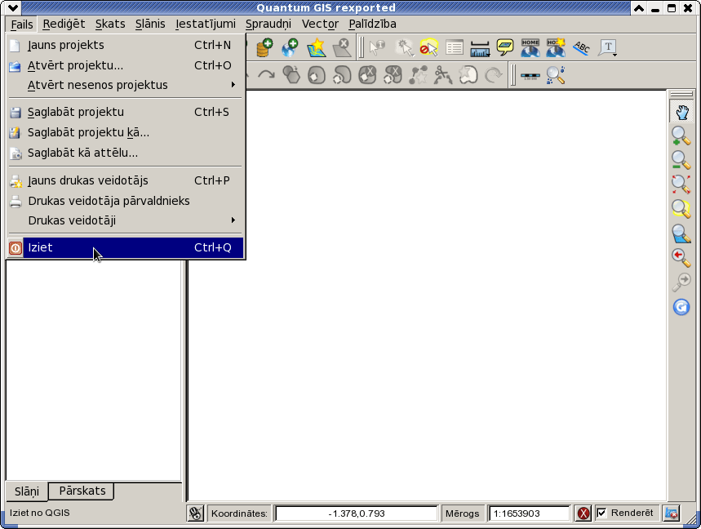This screenshot has height=529, width=701.
Task: Click the Reshape features nodes icon
Action: tap(419, 74)
